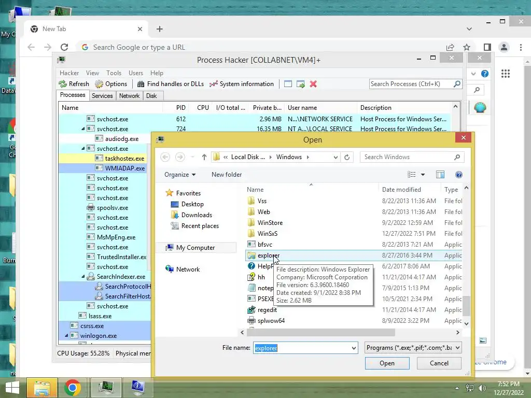Open Chrome profile avatar icon
The height and width of the screenshot is (398, 531).
[504, 47]
